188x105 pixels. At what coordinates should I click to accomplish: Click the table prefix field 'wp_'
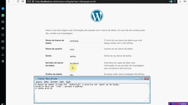pyautogui.click(x=85, y=75)
